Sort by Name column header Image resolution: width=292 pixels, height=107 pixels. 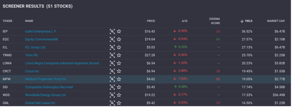coord(29,21)
